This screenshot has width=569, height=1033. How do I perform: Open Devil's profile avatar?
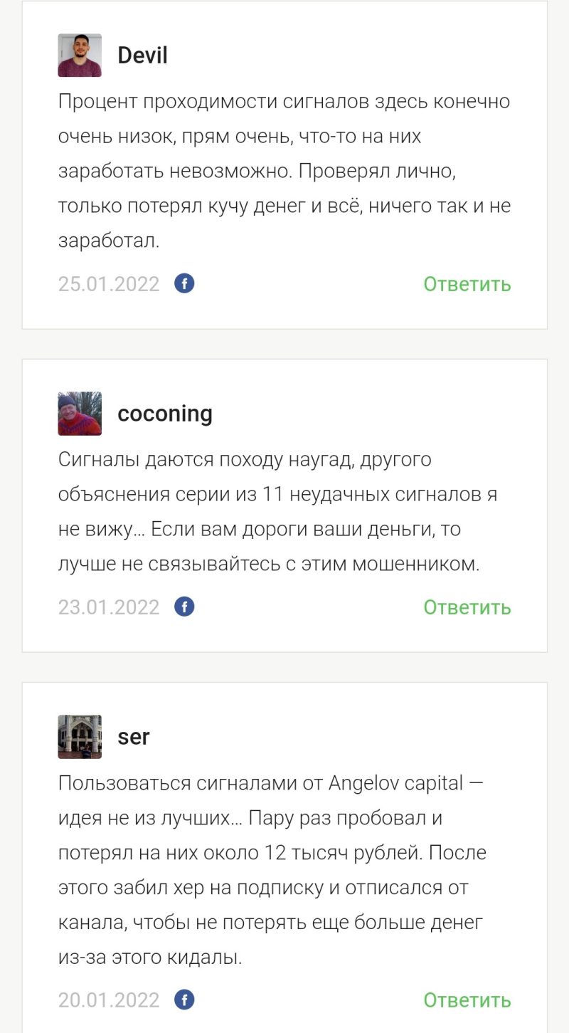(80, 56)
